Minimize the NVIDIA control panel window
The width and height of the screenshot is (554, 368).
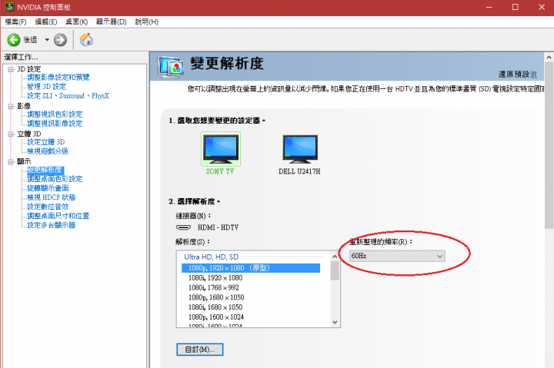pyautogui.click(x=489, y=7)
